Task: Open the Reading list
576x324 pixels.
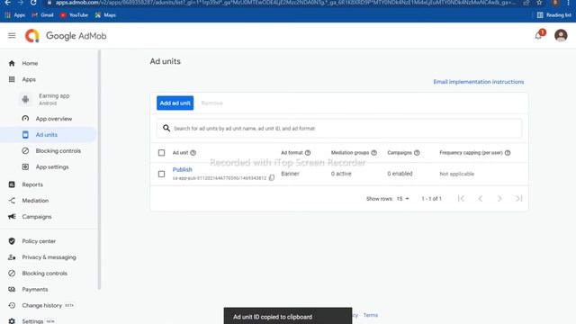Action: pos(554,15)
